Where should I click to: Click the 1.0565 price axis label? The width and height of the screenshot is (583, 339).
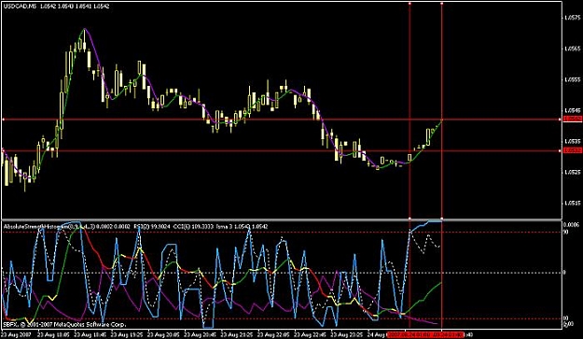[x=572, y=49]
